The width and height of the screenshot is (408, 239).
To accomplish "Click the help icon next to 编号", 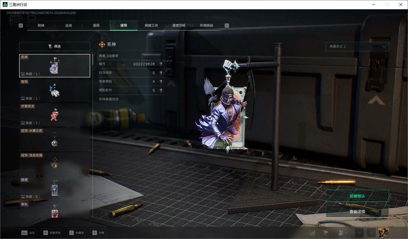I will (161, 64).
